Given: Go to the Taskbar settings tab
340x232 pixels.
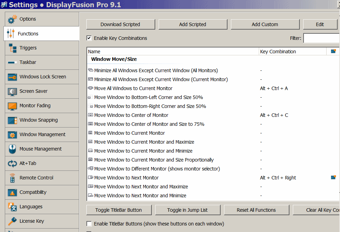Looking at the screenshot, I should click(28, 62).
